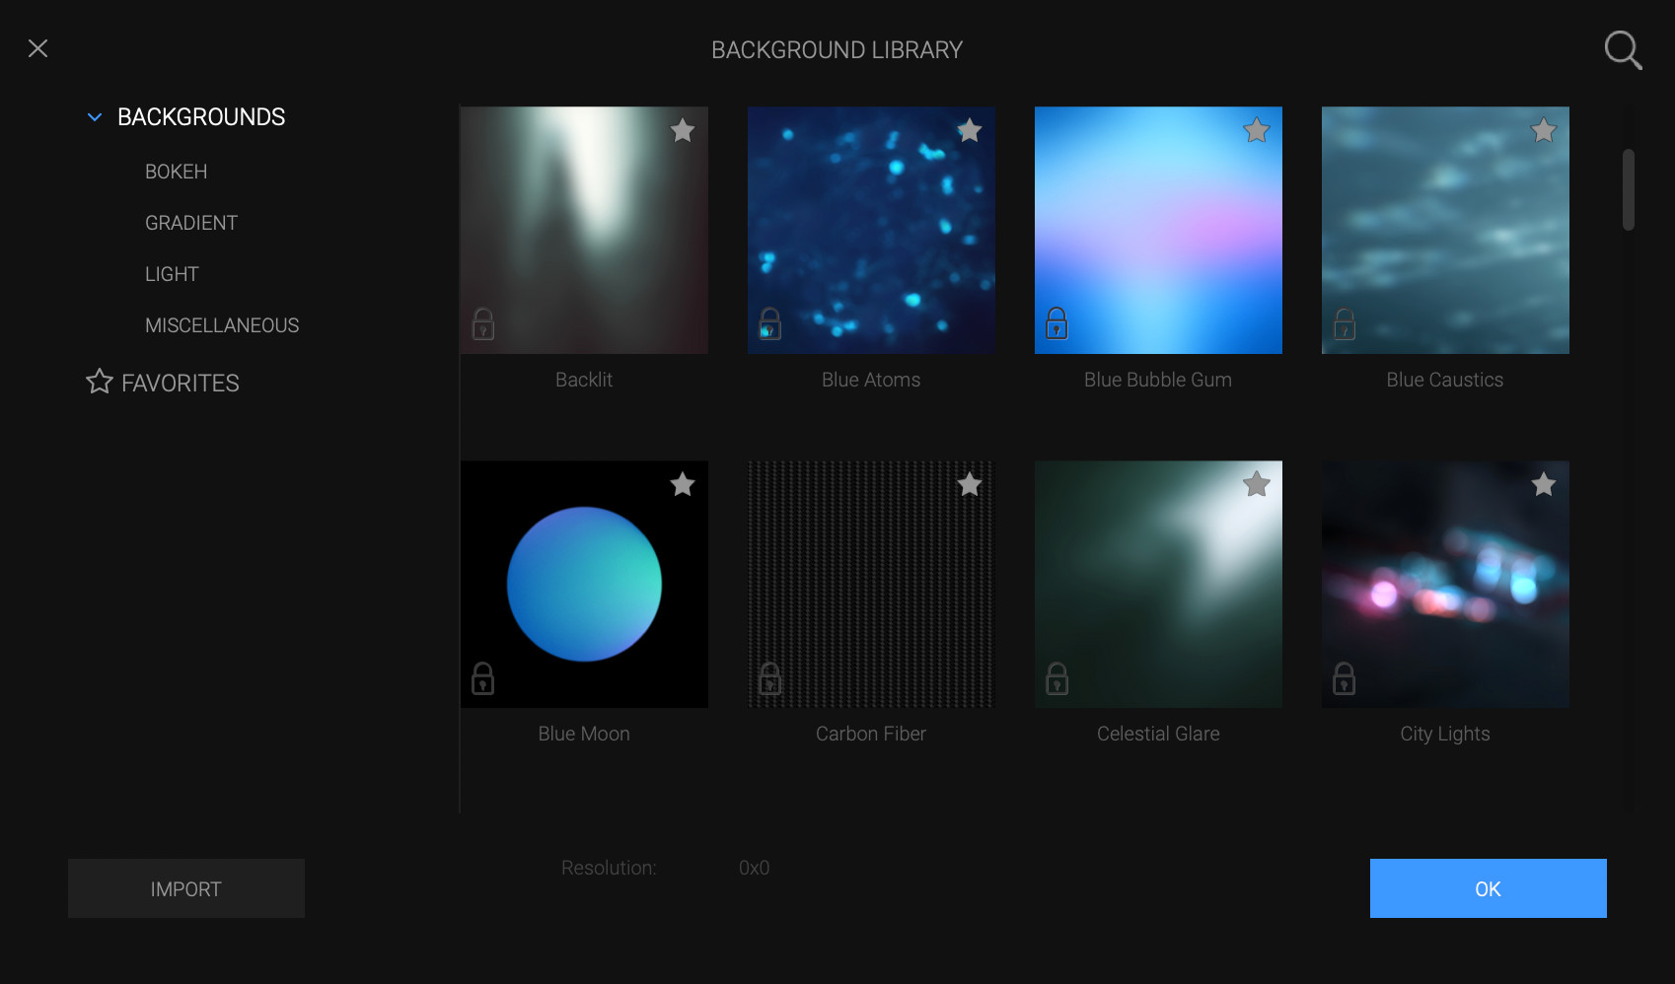Favorite the Celestial Glare star
1675x984 pixels.
click(x=1257, y=484)
